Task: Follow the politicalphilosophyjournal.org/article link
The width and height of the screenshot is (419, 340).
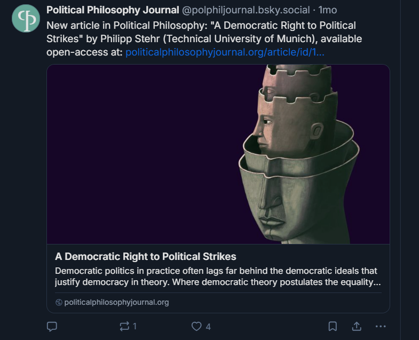Action: [x=225, y=52]
